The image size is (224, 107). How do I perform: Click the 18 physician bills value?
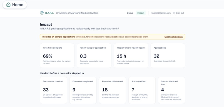coord(105,90)
